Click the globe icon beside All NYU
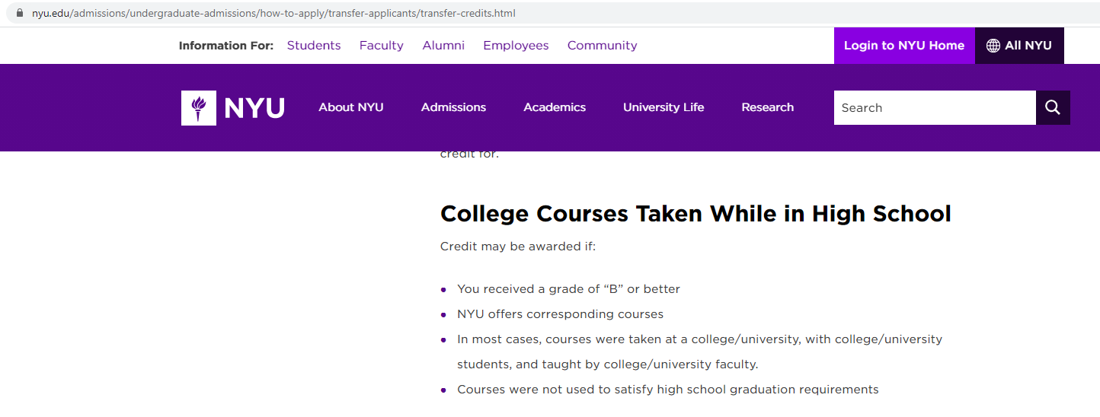 993,46
